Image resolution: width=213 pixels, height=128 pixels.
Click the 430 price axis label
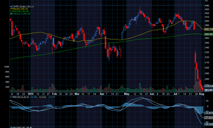pos(207,10)
